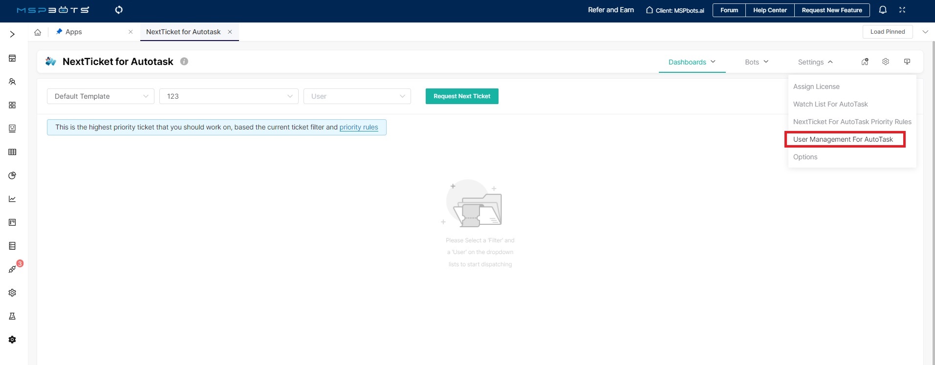
Task: Click the notification bell icon
Action: (883, 10)
